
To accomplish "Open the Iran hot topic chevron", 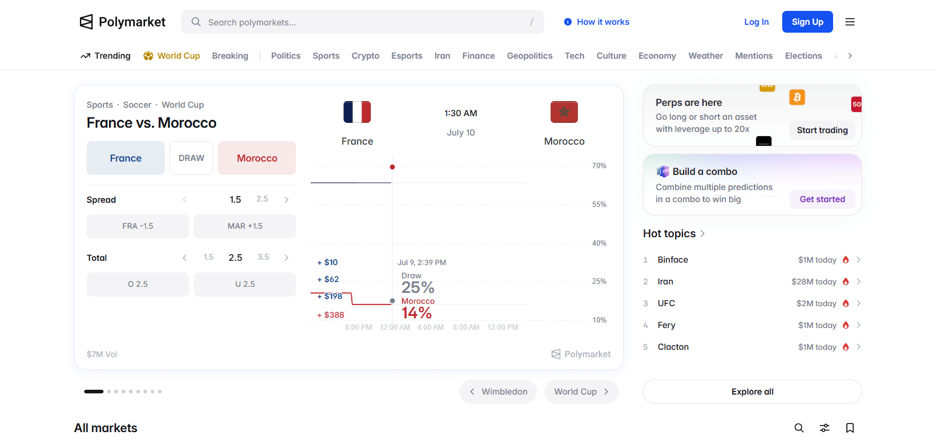I will pyautogui.click(x=859, y=281).
